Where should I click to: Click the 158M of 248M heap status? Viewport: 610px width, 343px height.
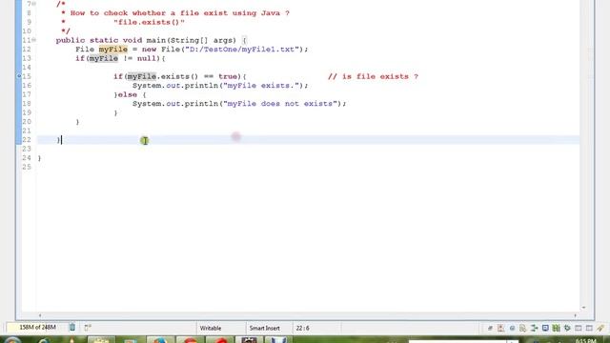pos(37,328)
